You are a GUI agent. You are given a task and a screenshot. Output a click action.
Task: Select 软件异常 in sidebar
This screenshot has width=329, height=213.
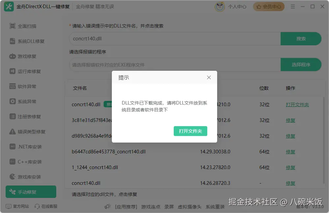click(x=27, y=86)
